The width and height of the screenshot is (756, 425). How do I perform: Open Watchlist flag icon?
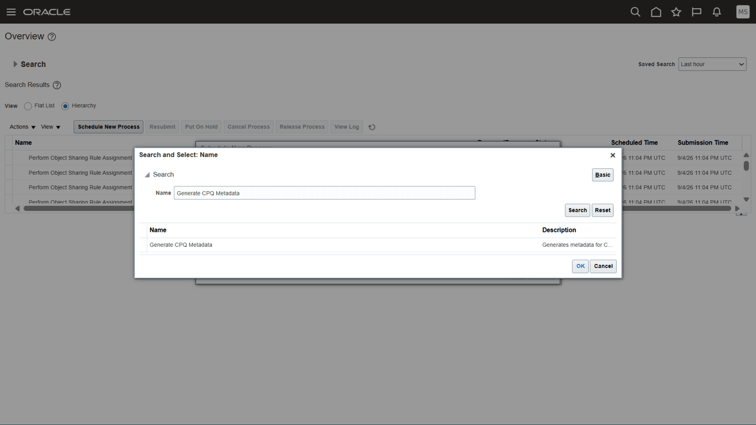tap(696, 12)
